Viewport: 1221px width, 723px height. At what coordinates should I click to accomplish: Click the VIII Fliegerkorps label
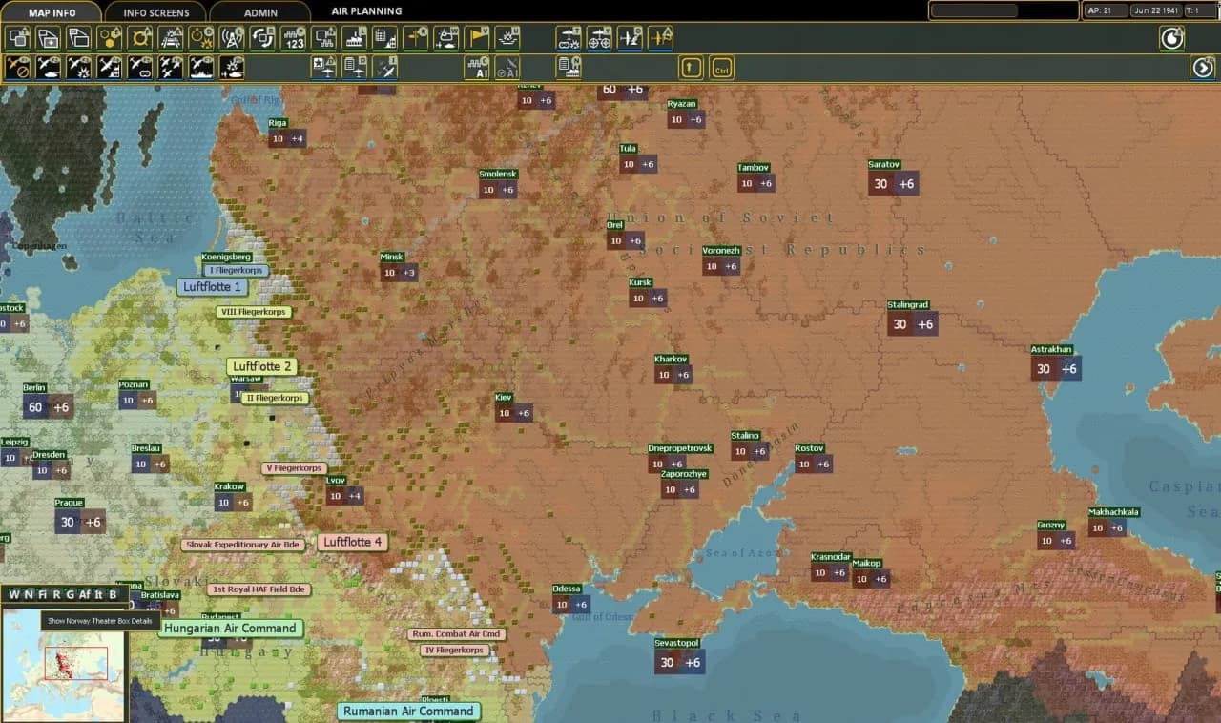pyautogui.click(x=253, y=312)
